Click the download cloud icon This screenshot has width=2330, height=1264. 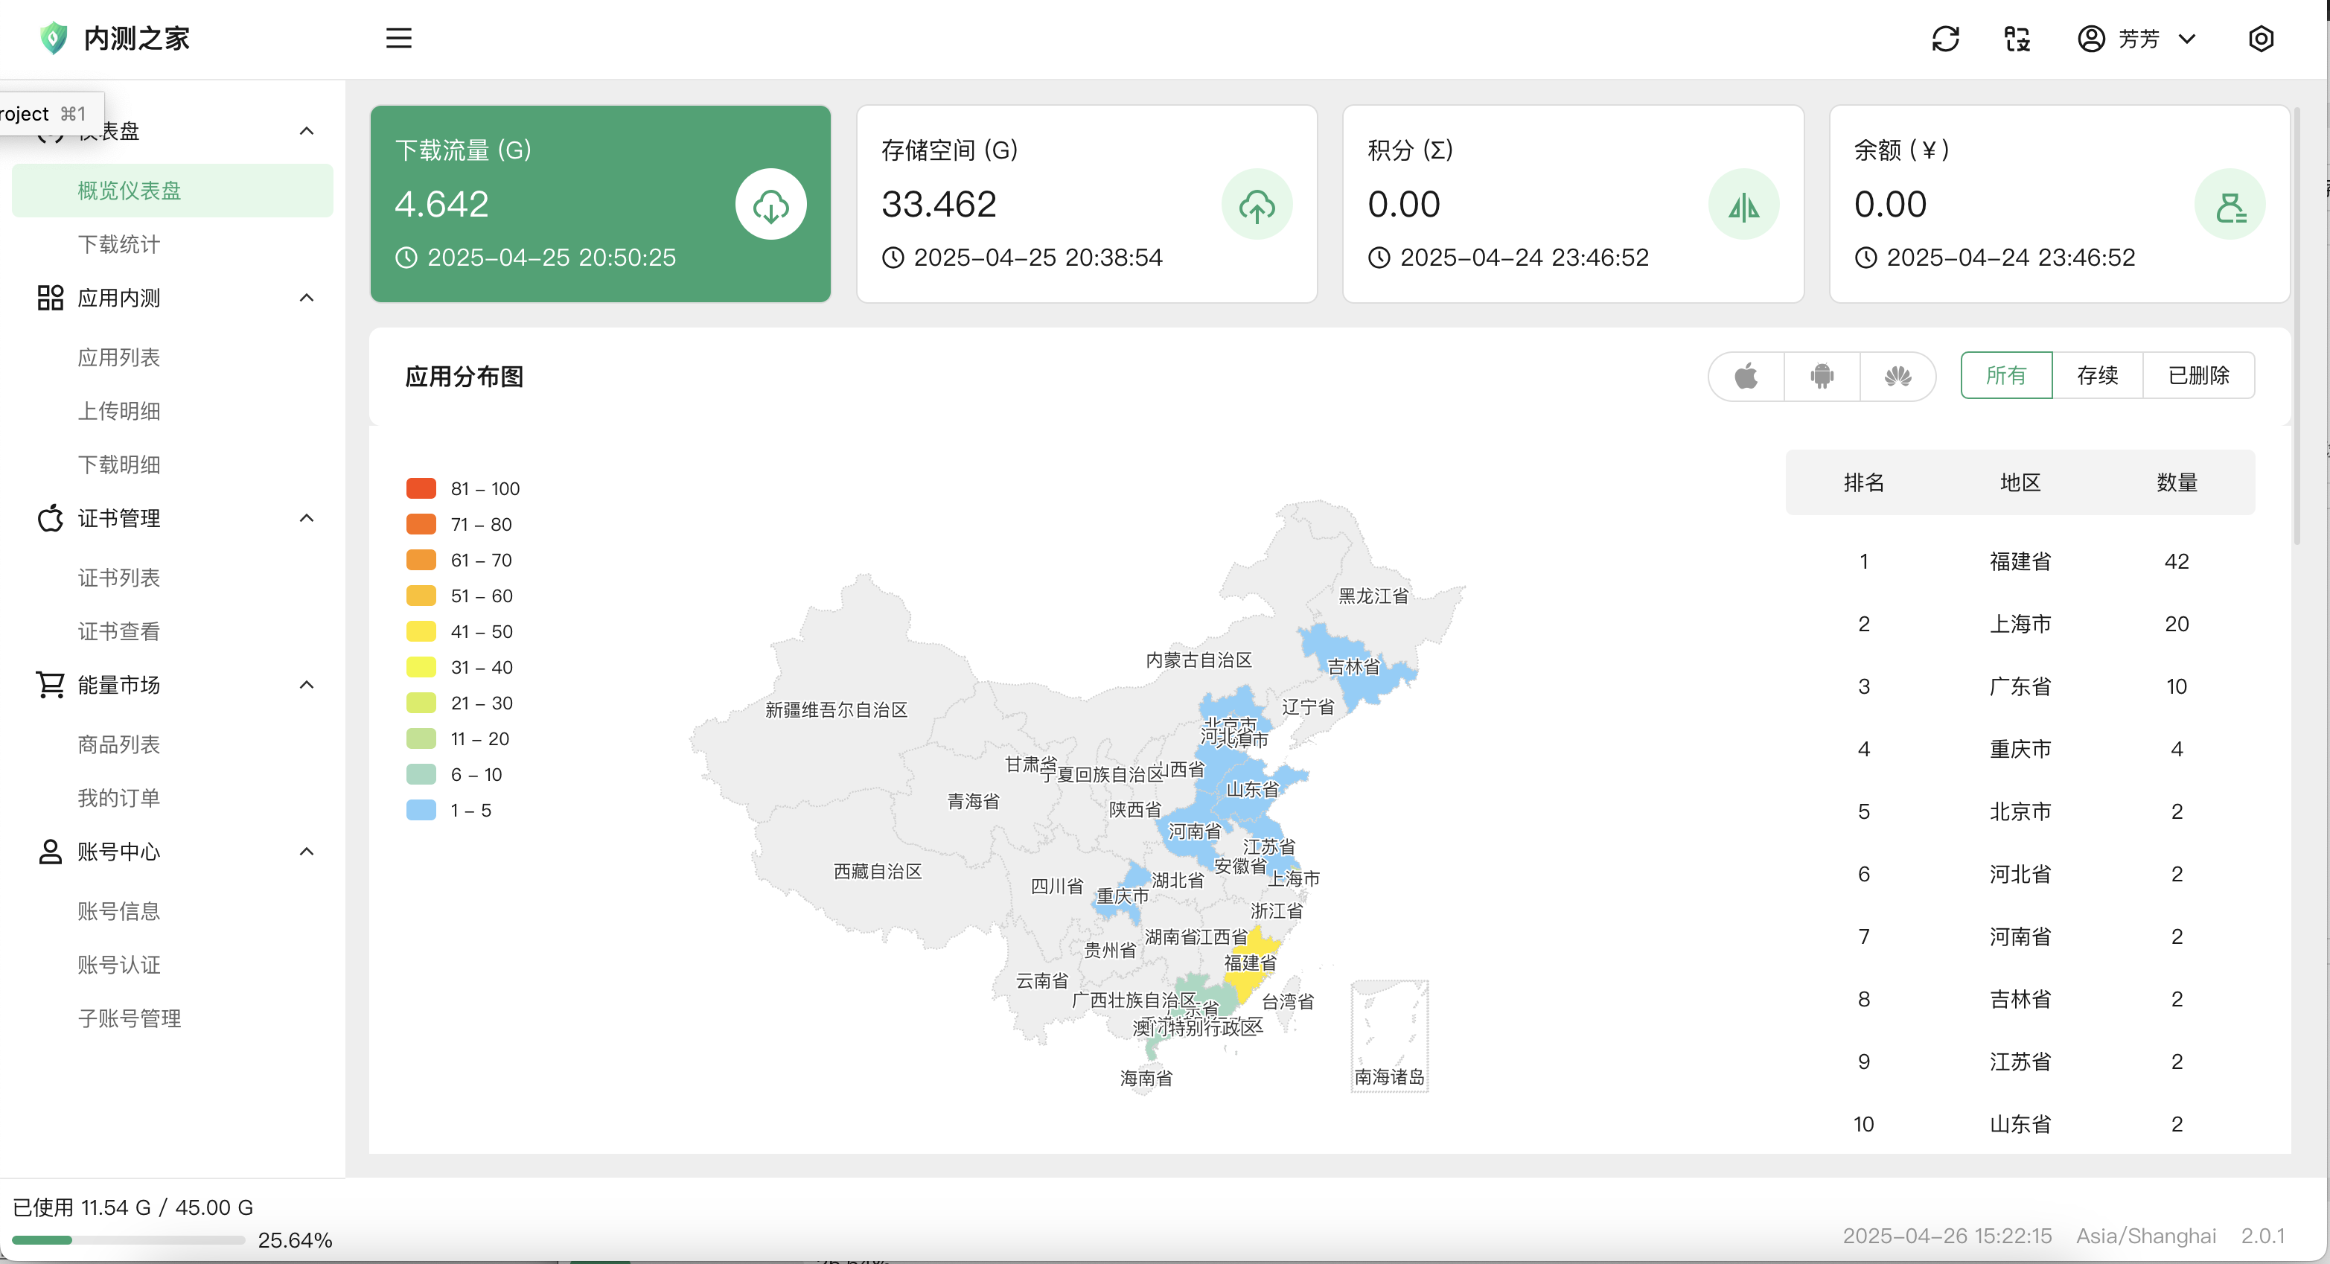click(x=770, y=205)
